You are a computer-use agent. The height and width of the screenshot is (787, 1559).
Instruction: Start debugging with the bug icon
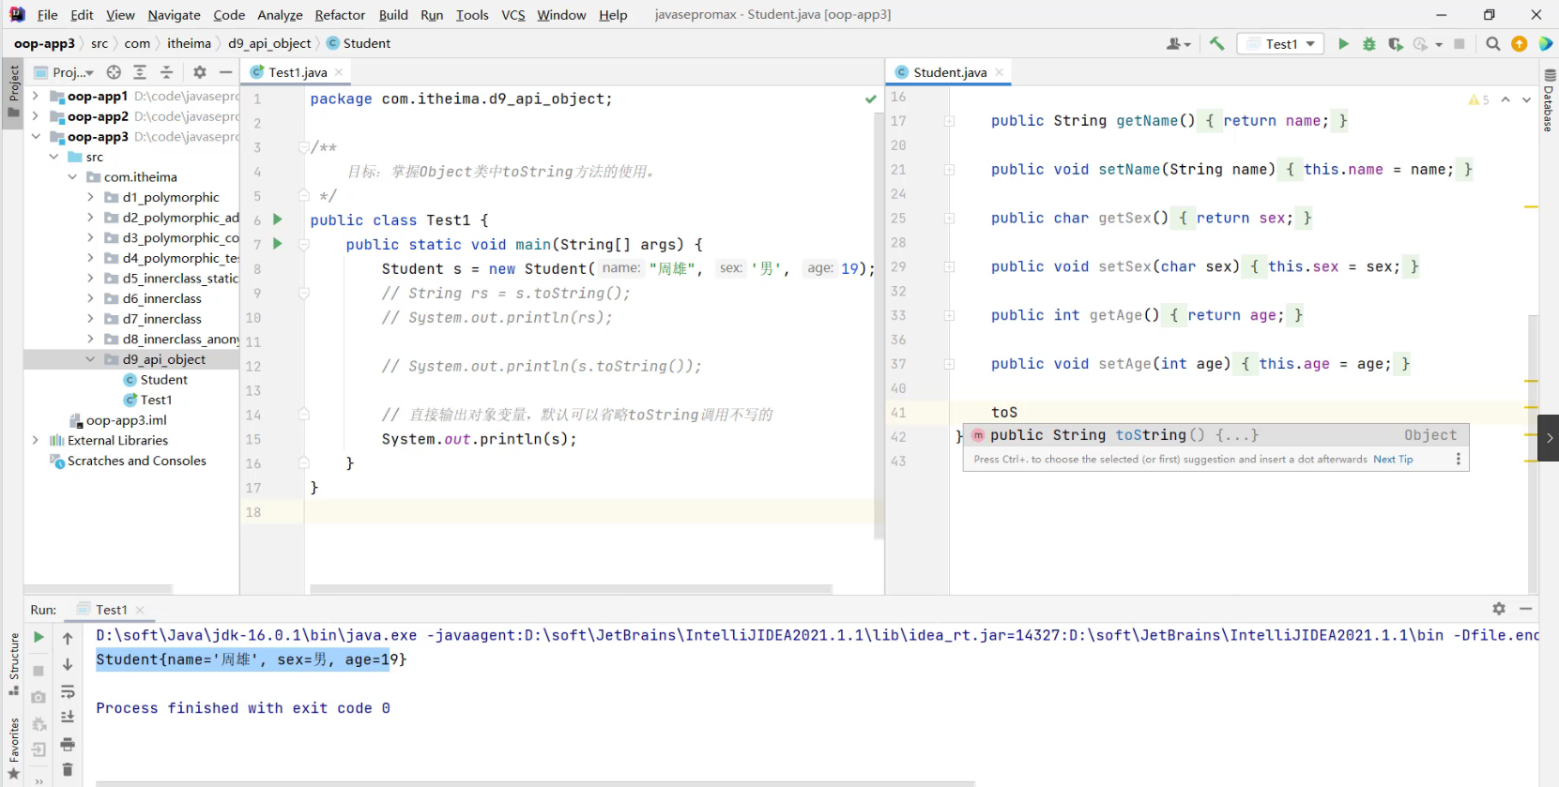(x=1369, y=44)
